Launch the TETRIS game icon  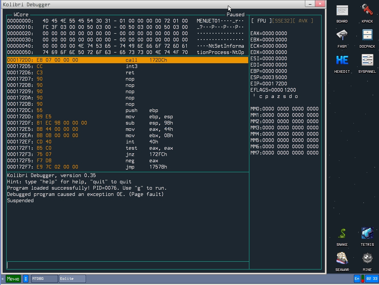click(367, 234)
